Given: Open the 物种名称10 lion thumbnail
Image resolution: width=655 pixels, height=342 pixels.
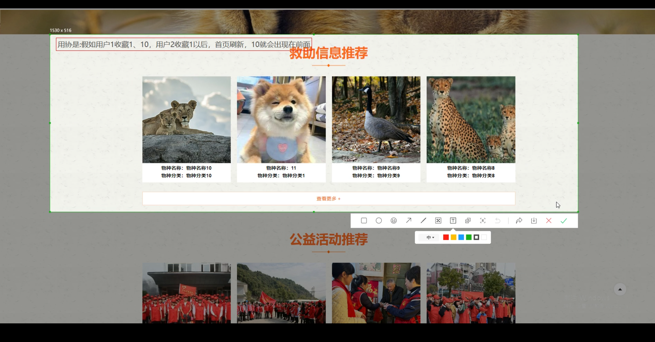Looking at the screenshot, I should click(x=186, y=120).
